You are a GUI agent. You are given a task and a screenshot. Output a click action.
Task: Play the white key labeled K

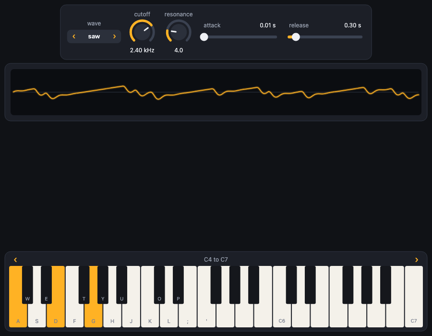tap(150, 317)
